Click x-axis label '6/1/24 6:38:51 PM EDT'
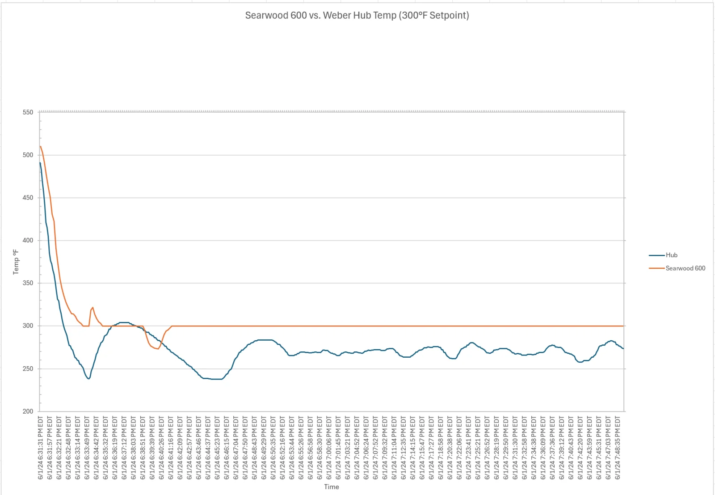Image resolution: width=715 pixels, height=495 pixels. [143, 448]
